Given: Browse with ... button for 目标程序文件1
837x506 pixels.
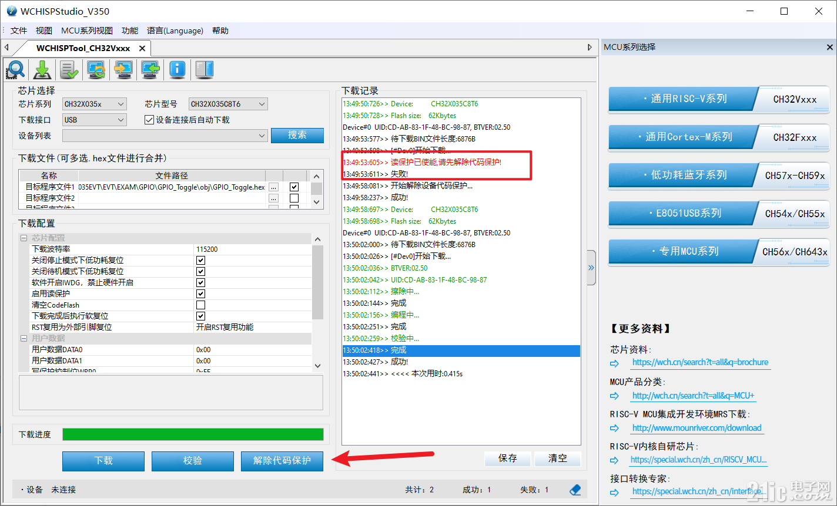Looking at the screenshot, I should point(273,187).
